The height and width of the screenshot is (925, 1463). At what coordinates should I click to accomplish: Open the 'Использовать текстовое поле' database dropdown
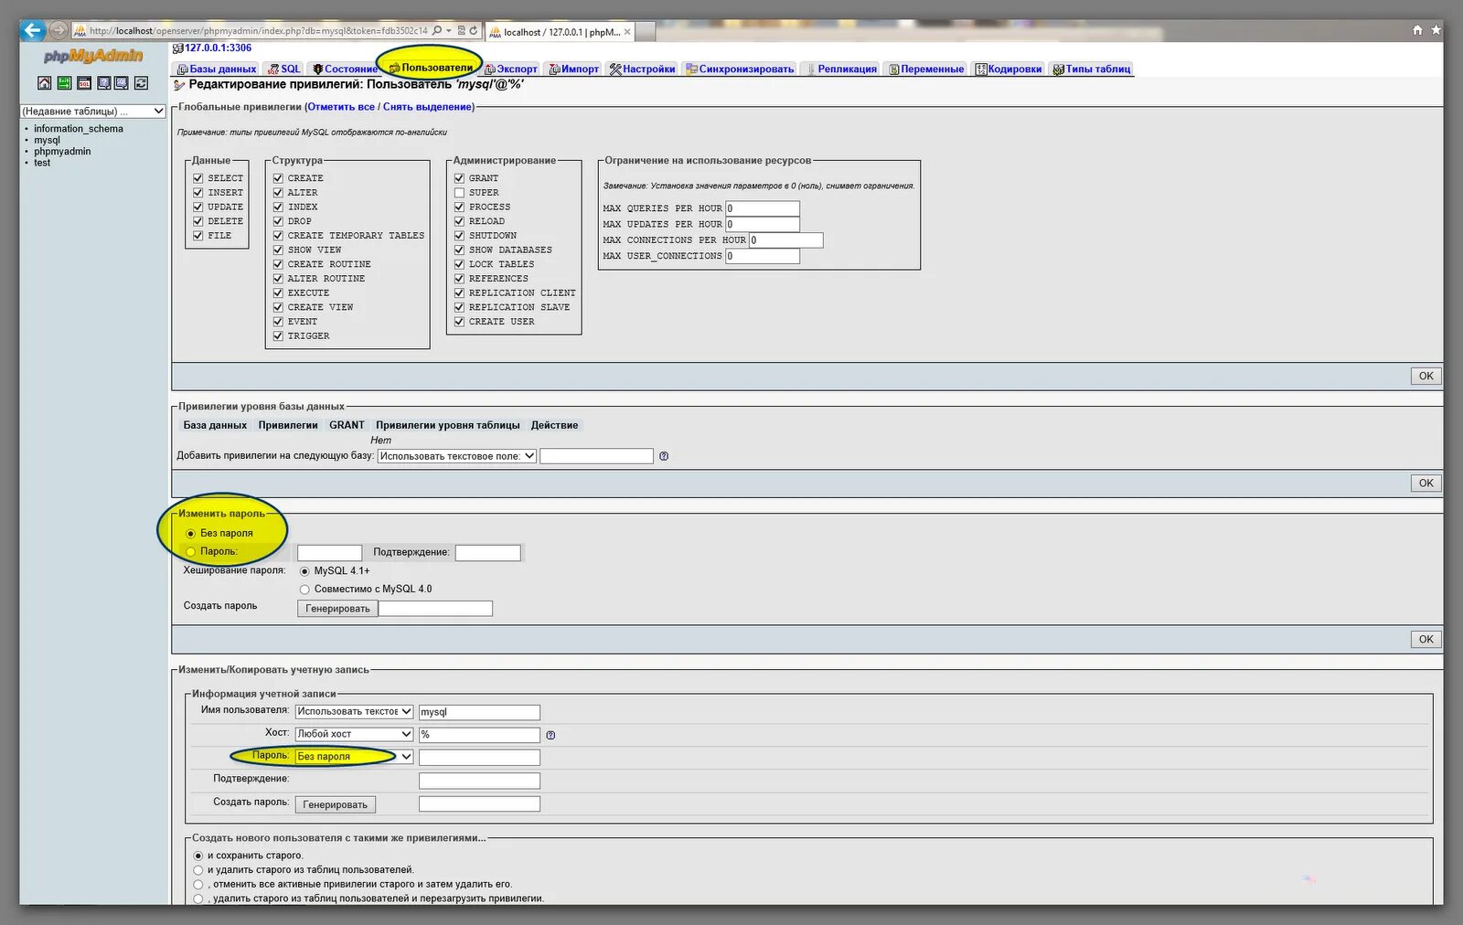click(457, 456)
